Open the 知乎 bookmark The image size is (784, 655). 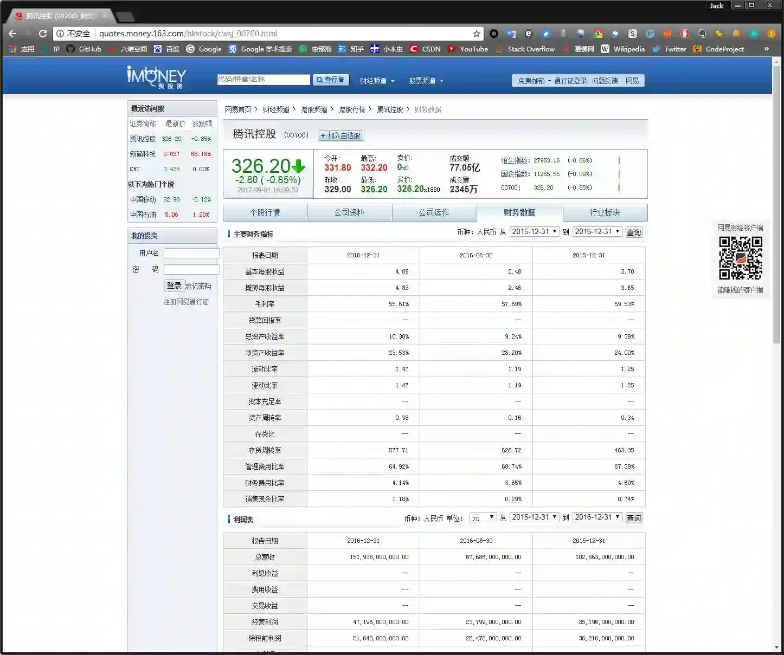[x=351, y=49]
